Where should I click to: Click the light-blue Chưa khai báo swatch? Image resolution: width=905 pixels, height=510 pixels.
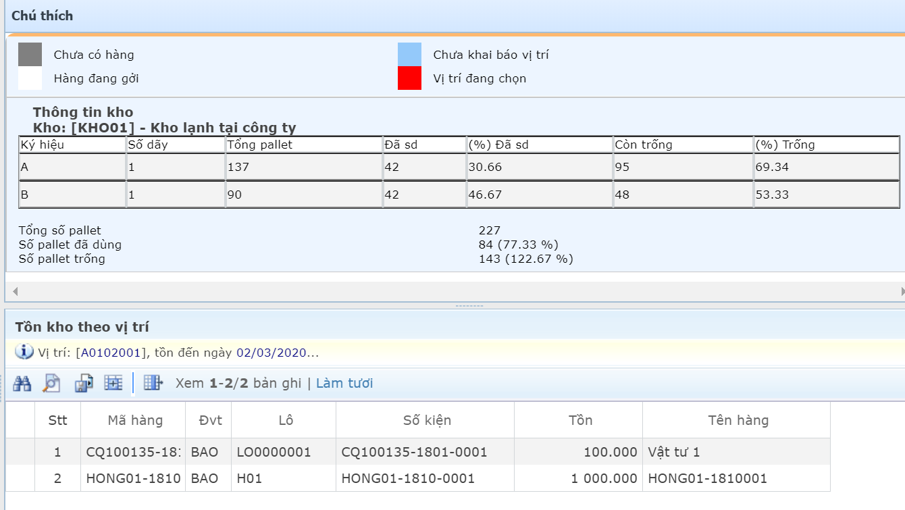coord(409,55)
